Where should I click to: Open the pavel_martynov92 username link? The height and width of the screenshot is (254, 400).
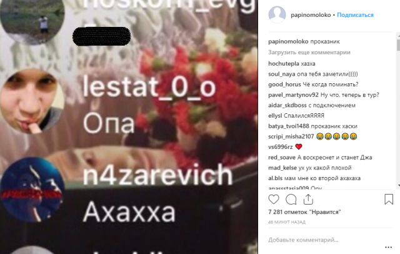293,95
